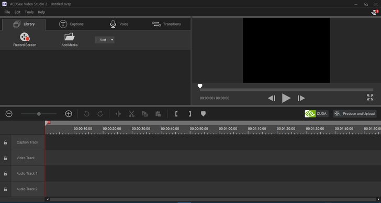Toggle lock on Caption Track
Viewport: 381px width, 203px height.
[x=5, y=142]
